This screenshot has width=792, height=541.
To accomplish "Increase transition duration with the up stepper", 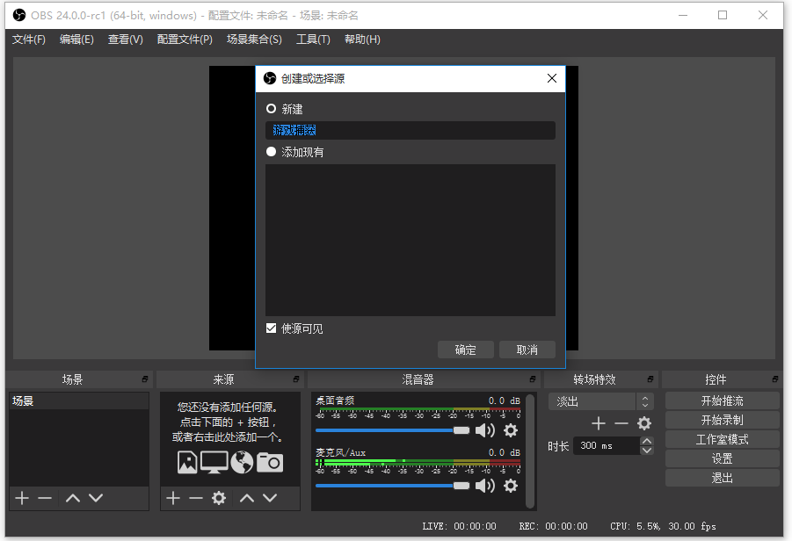I will click(646, 440).
